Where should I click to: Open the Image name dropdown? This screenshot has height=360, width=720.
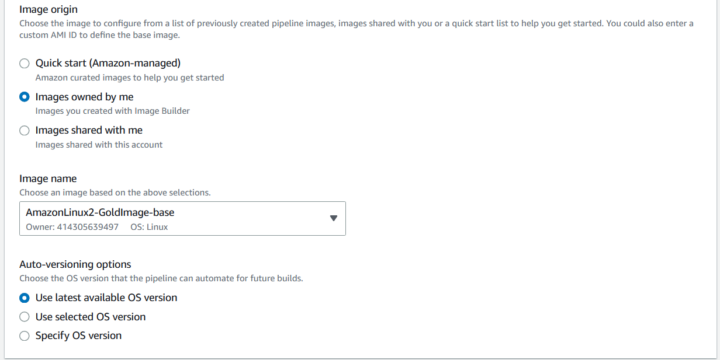tap(181, 218)
